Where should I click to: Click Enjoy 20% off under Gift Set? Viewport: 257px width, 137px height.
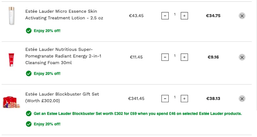(x=47, y=124)
